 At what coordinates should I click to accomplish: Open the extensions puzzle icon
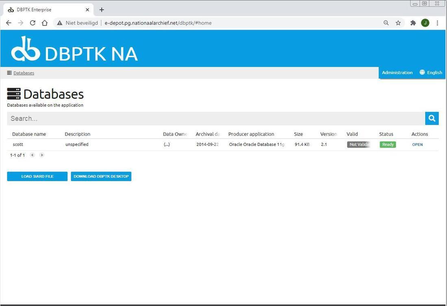(413, 23)
